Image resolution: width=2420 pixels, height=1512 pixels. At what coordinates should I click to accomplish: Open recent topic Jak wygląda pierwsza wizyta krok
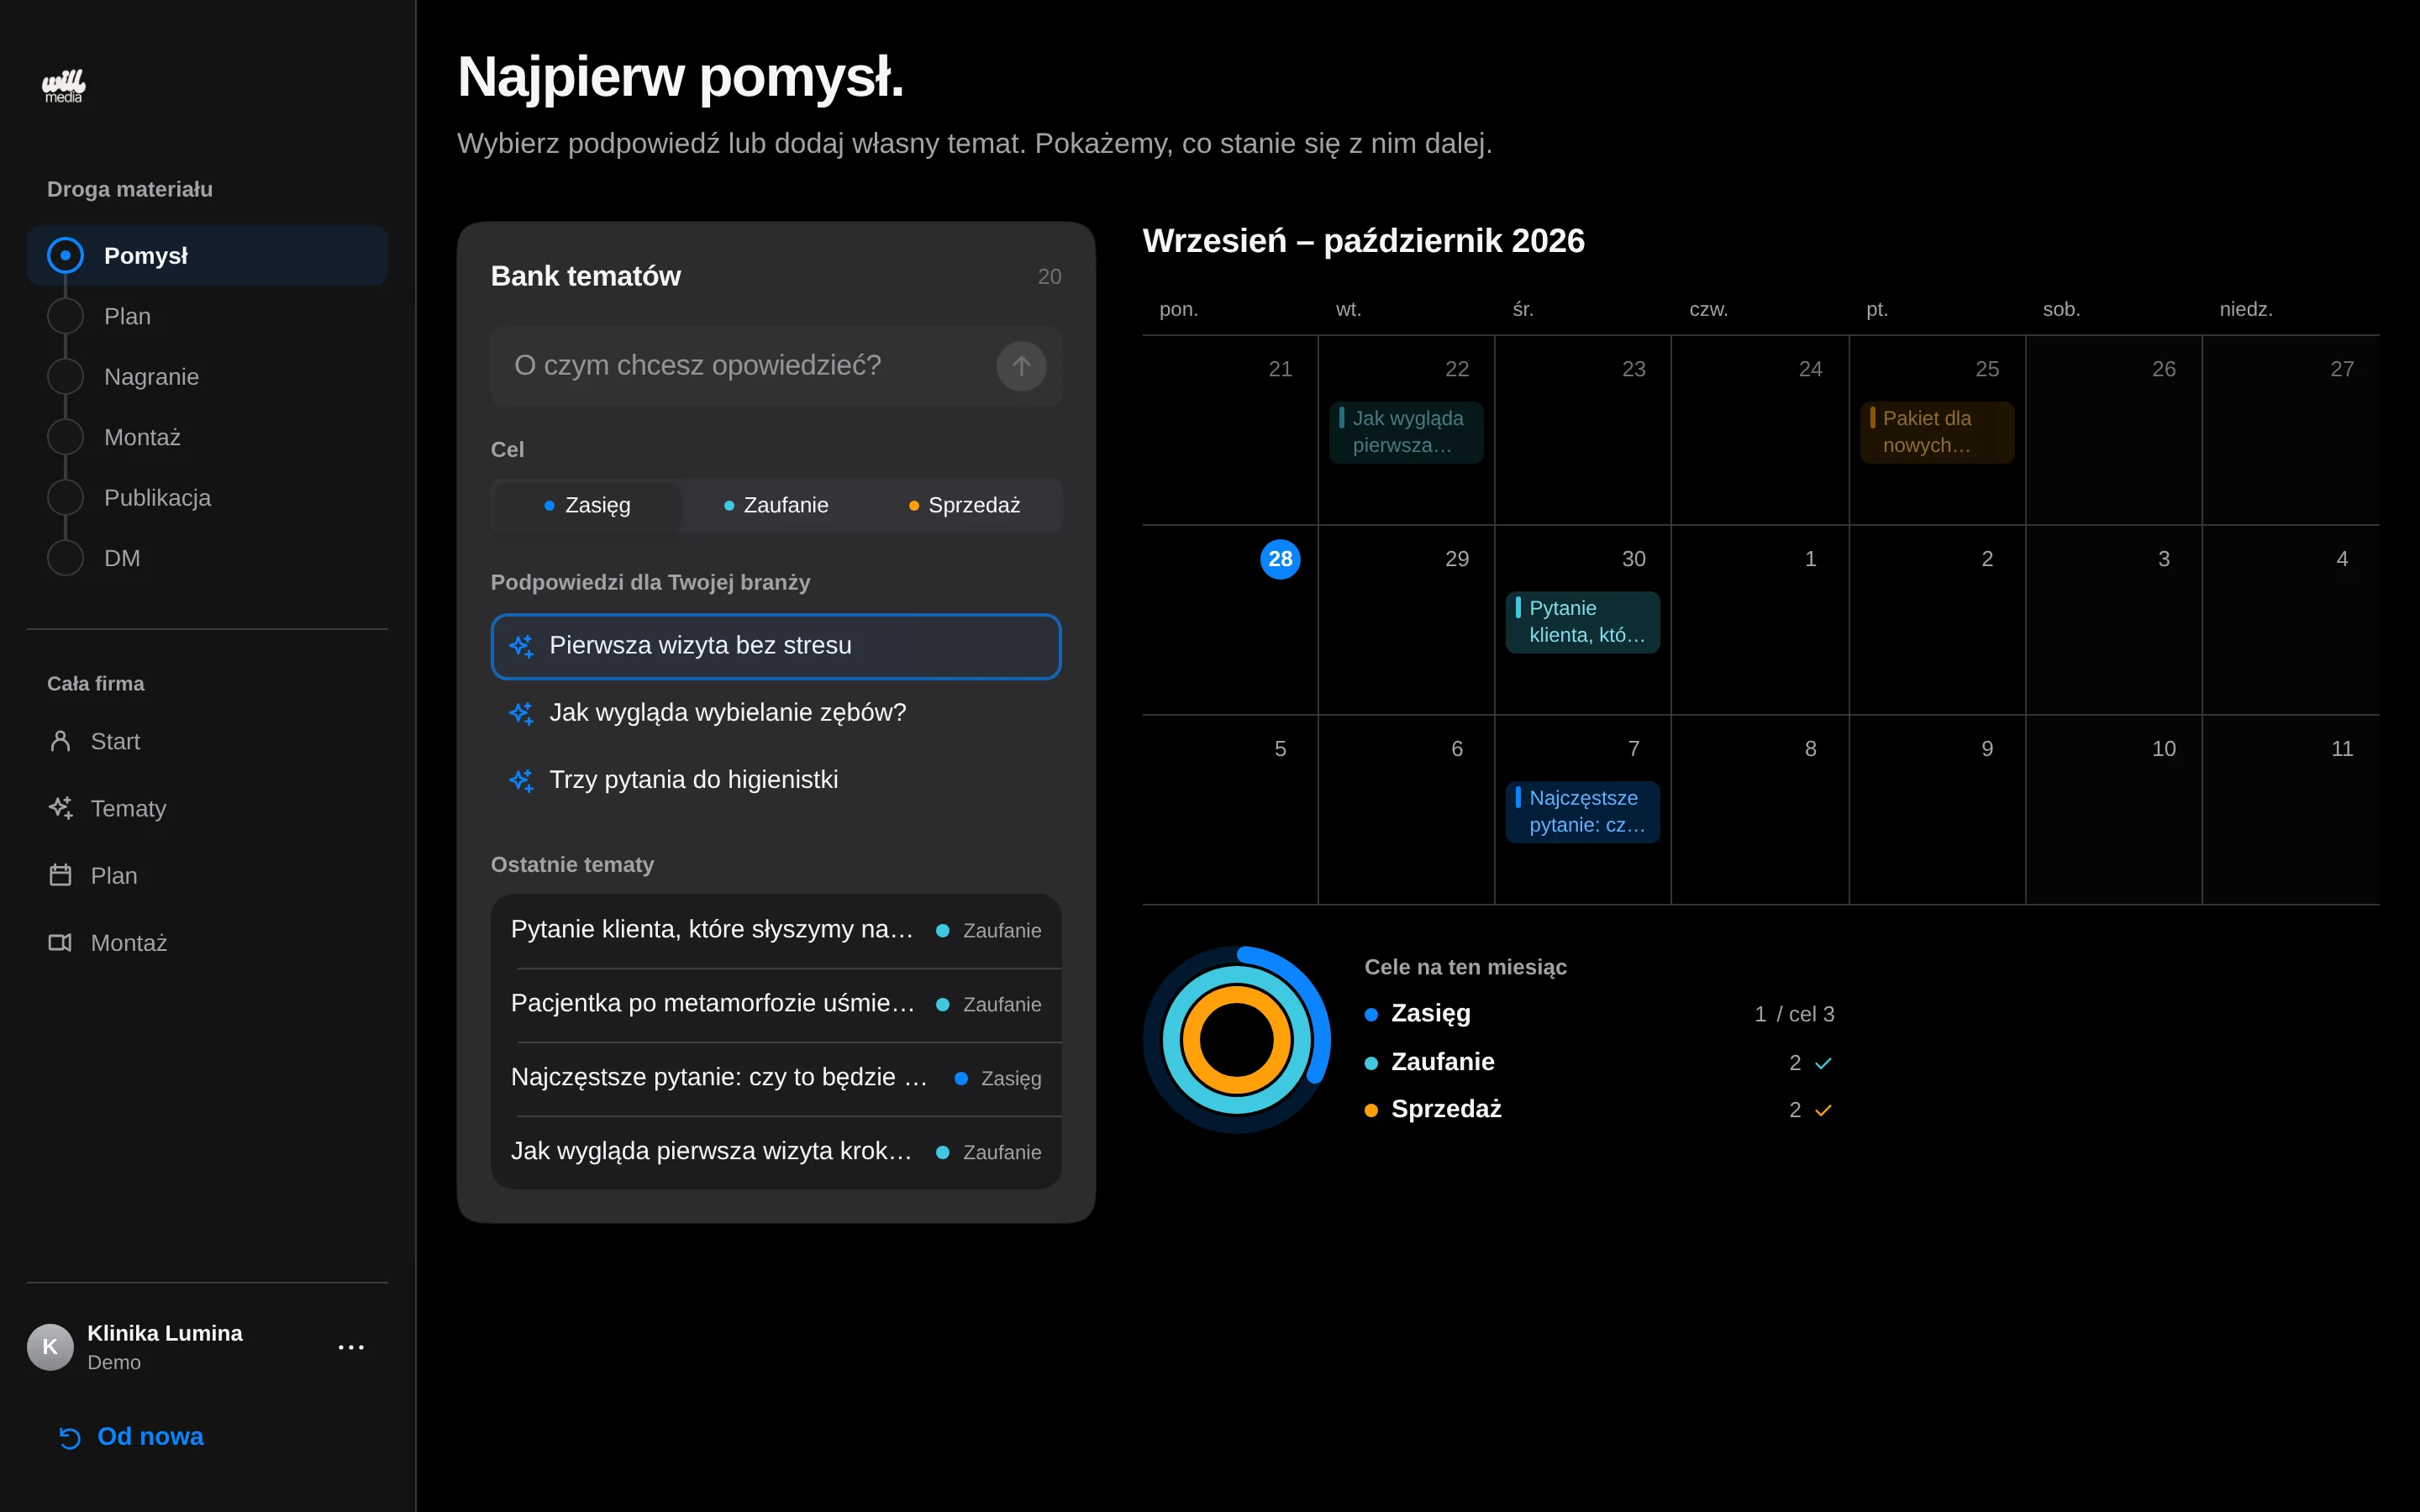click(x=776, y=1152)
